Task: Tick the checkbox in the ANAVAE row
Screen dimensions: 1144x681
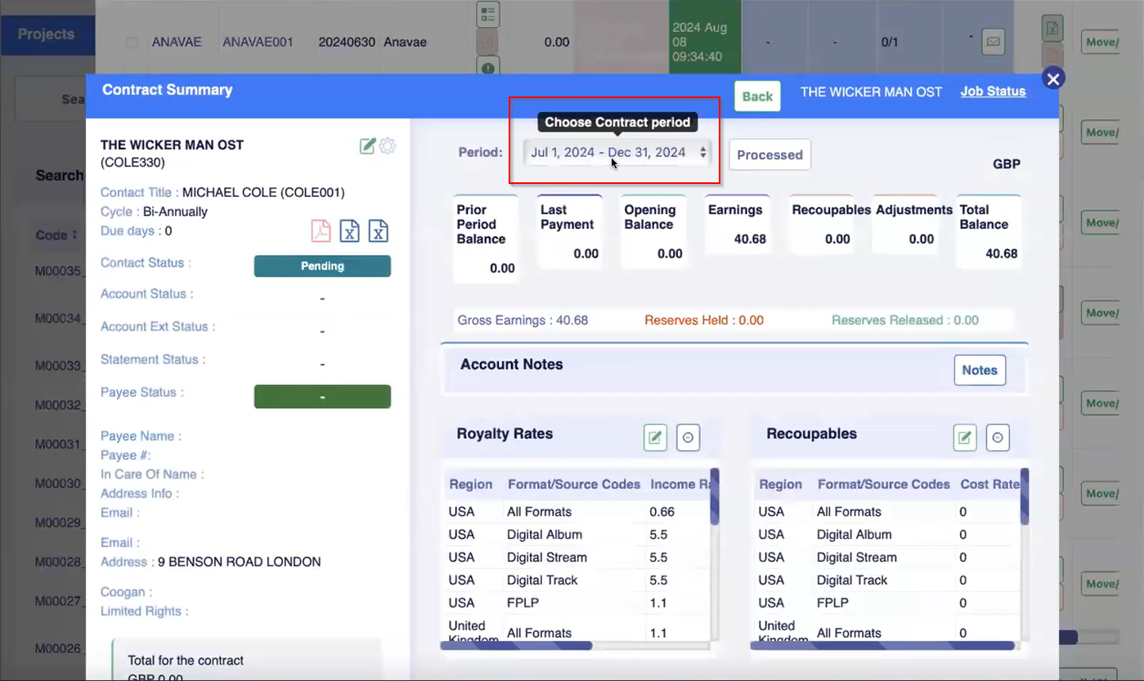Action: pyautogui.click(x=132, y=43)
